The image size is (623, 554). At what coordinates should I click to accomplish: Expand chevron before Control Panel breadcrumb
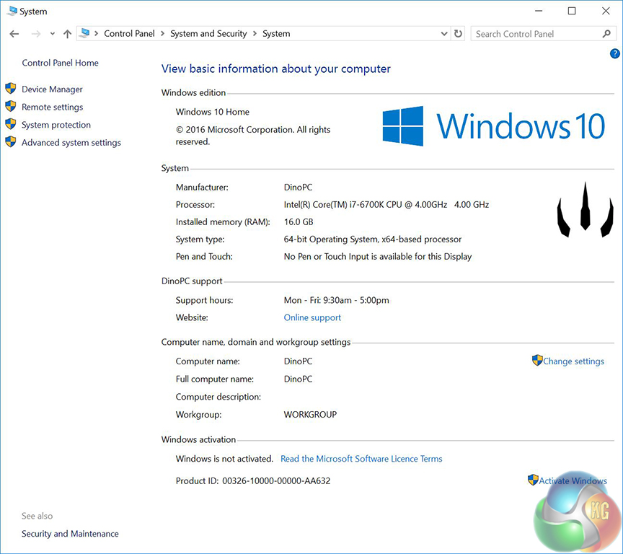(97, 34)
